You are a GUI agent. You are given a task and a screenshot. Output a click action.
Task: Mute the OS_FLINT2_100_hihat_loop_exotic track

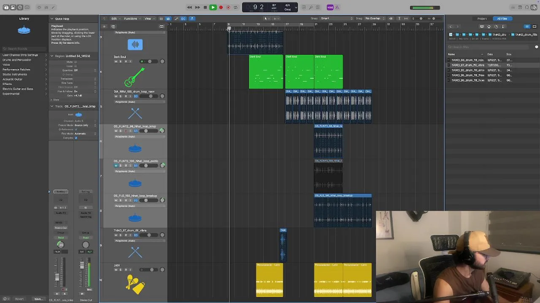[x=116, y=166]
